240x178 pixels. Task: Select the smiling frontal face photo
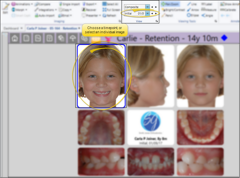click(x=101, y=76)
